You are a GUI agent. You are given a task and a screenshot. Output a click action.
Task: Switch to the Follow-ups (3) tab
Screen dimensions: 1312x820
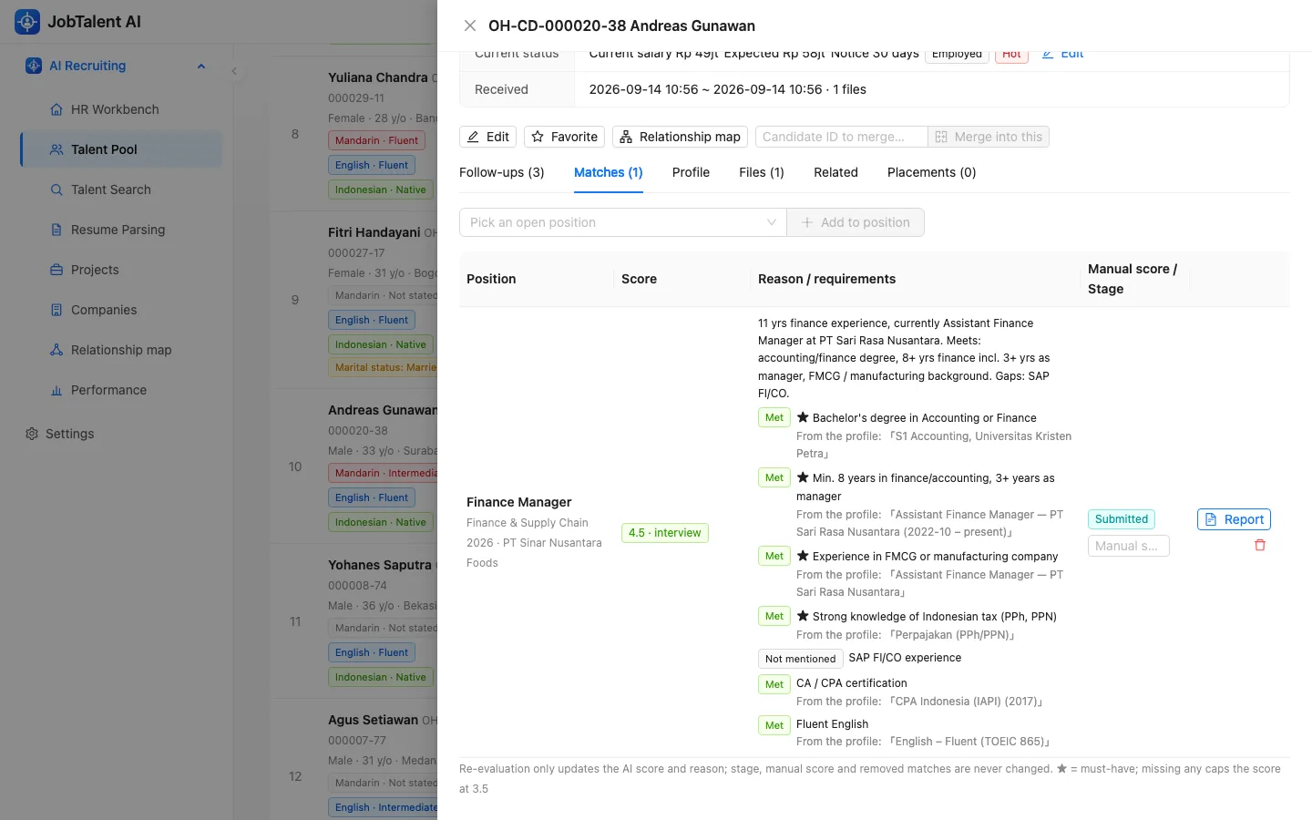click(x=502, y=172)
